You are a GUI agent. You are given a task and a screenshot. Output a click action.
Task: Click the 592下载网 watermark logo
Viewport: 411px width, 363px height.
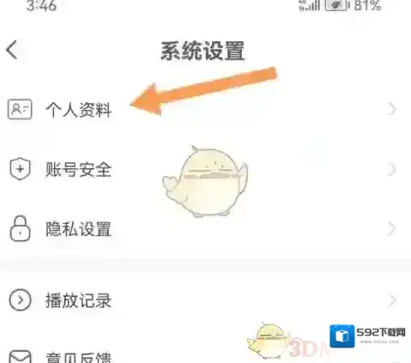click(x=368, y=336)
